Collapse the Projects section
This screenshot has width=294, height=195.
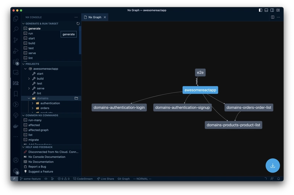[x=23, y=64]
